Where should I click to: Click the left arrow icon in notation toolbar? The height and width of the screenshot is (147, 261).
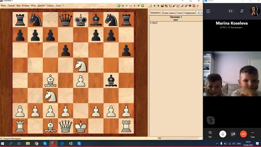pos(154,6)
